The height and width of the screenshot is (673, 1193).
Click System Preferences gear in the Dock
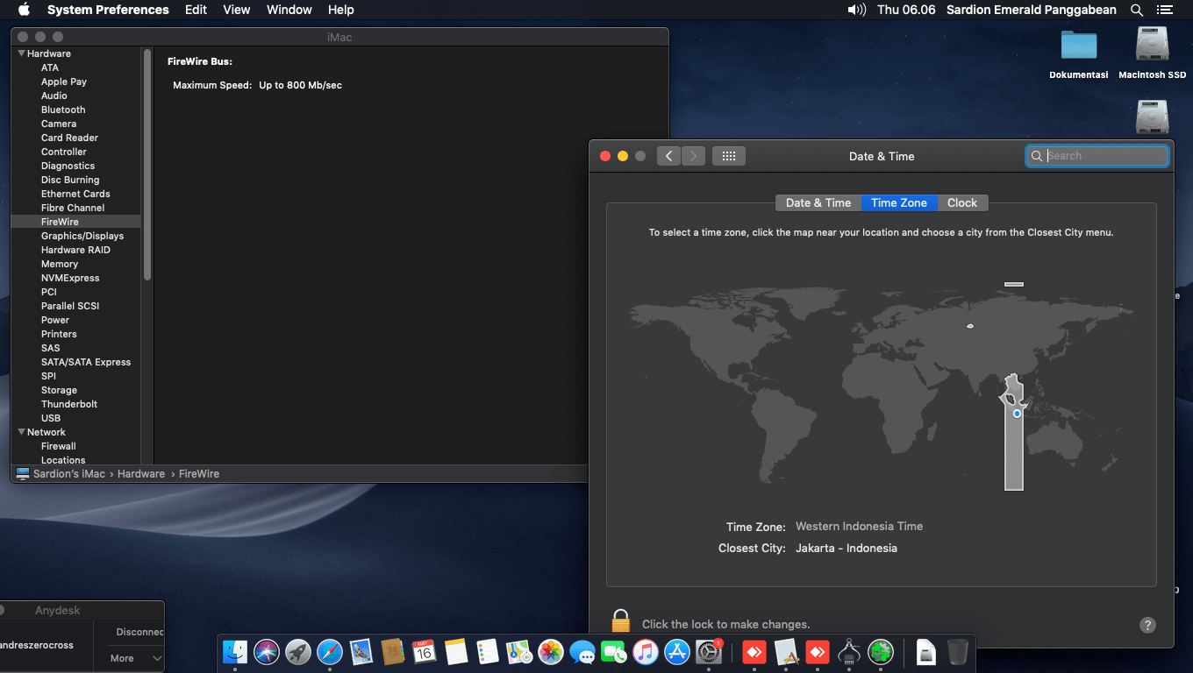[709, 651]
